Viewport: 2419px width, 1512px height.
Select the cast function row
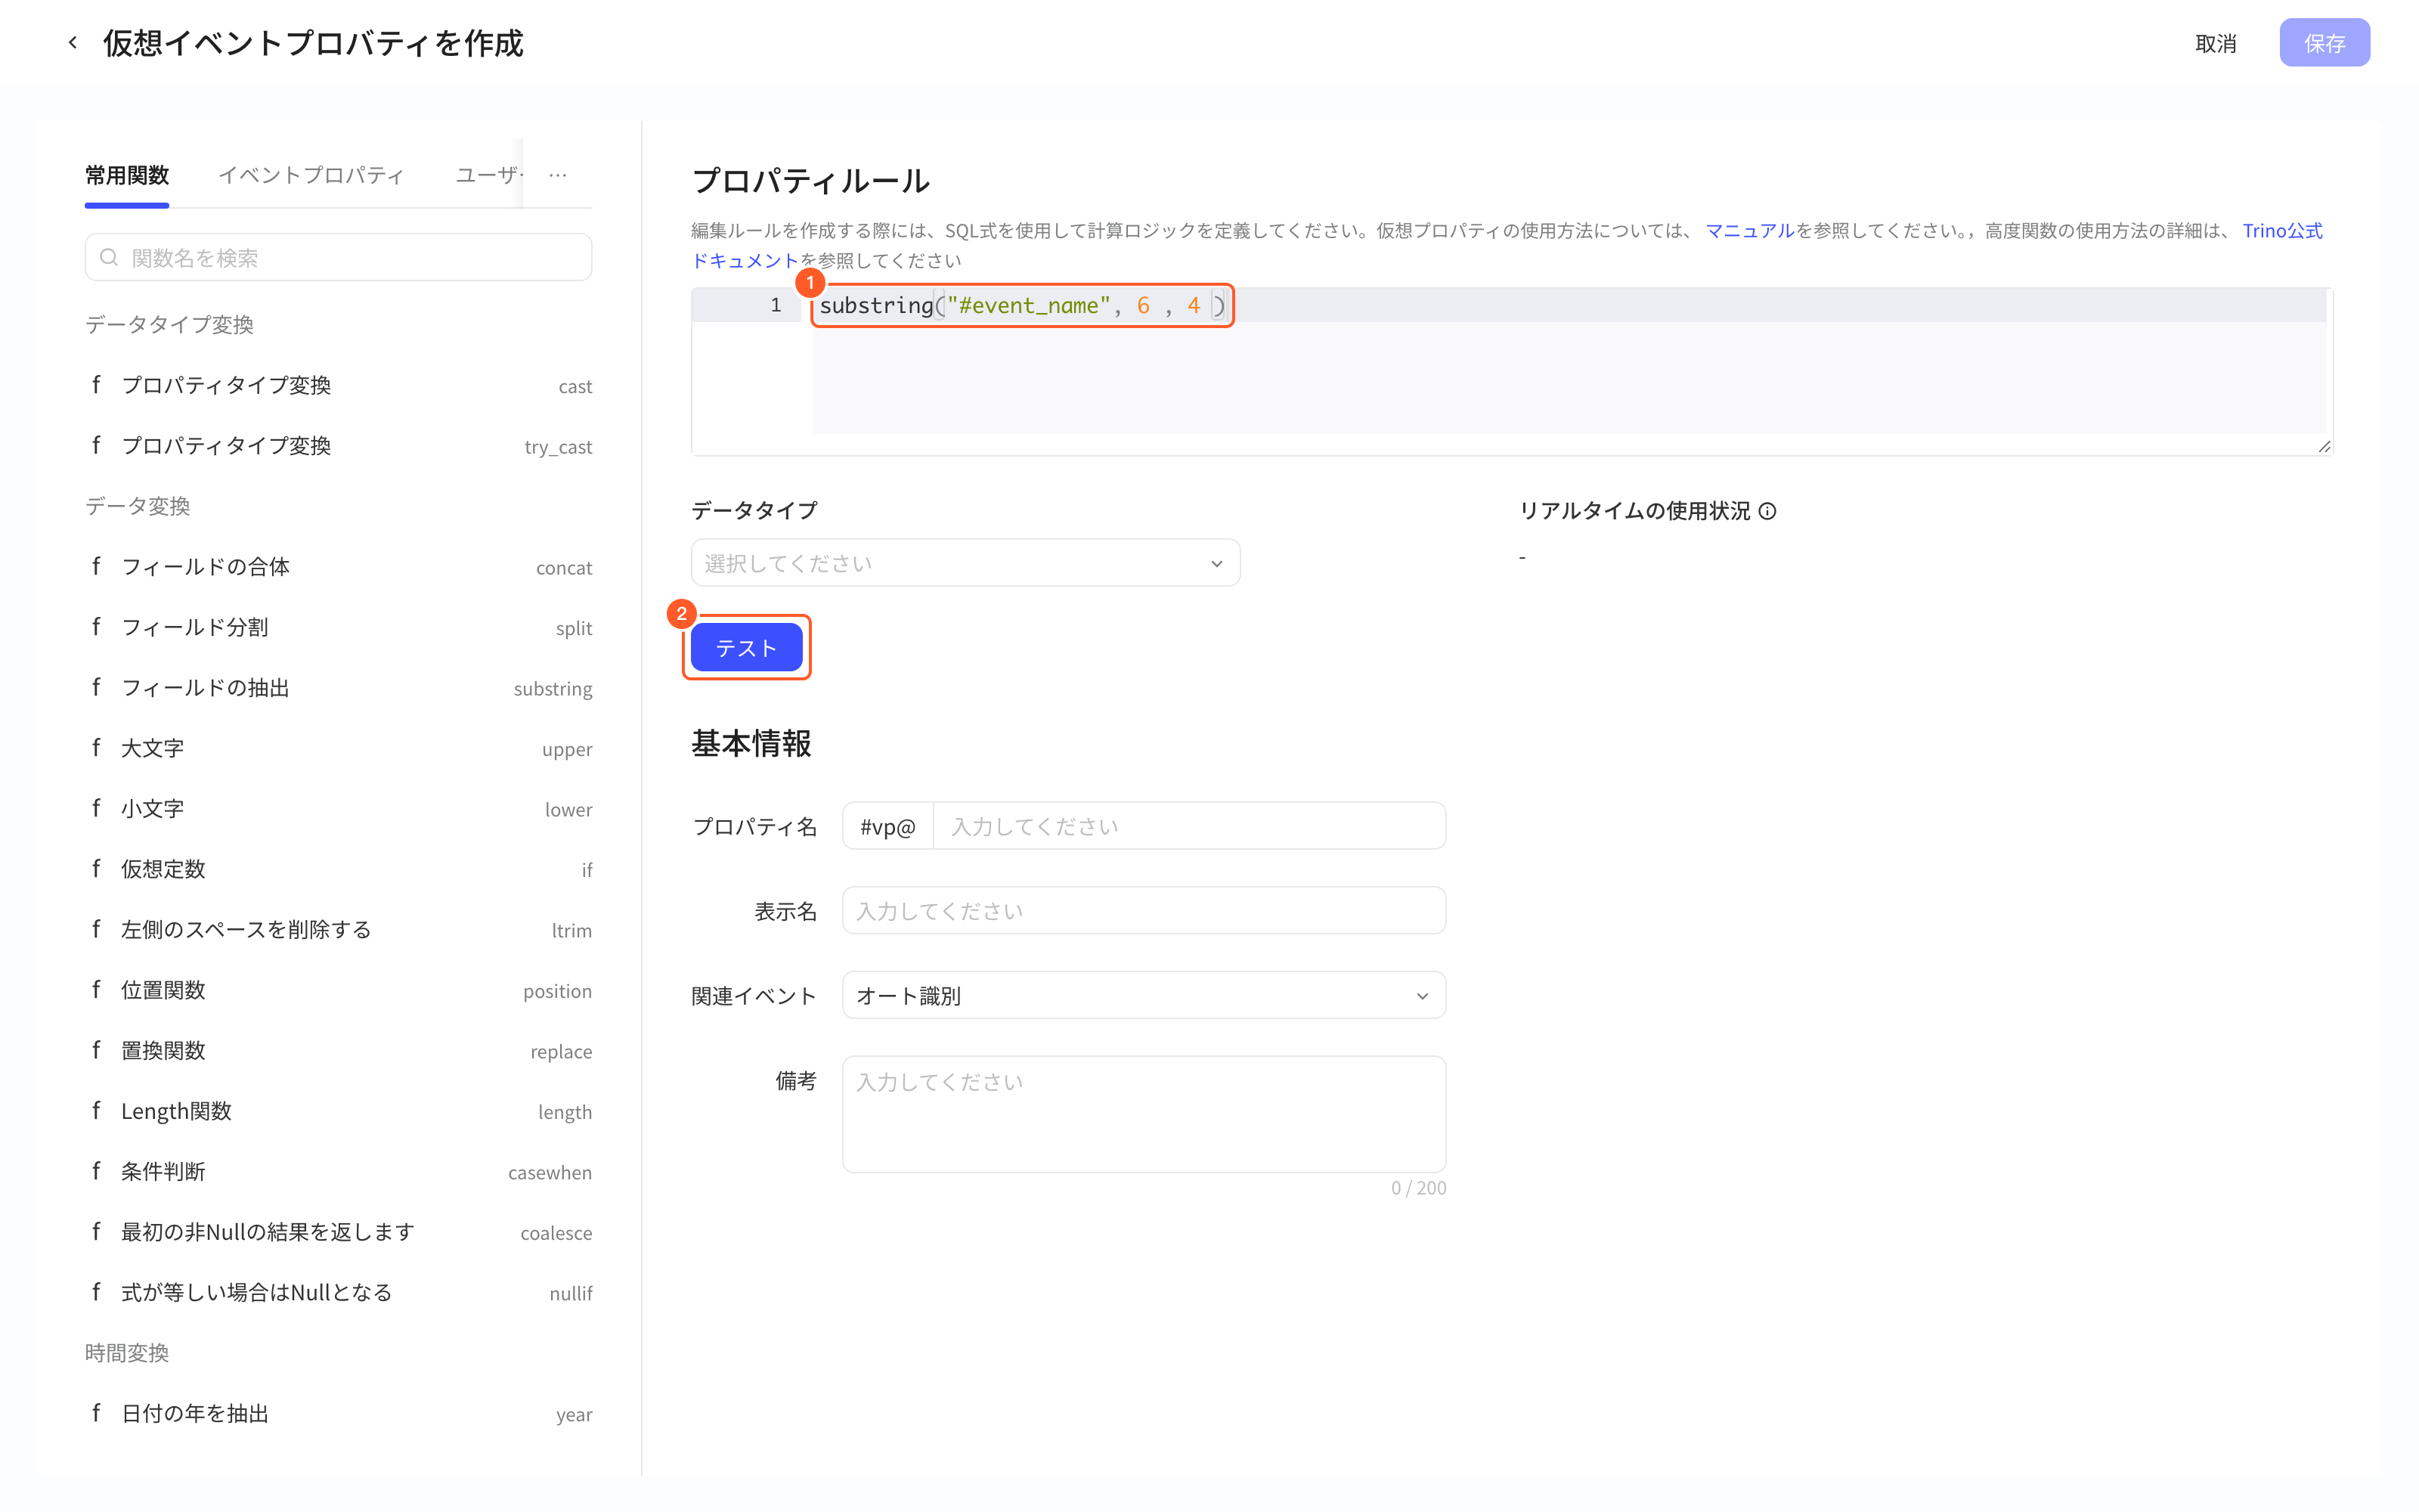338,386
